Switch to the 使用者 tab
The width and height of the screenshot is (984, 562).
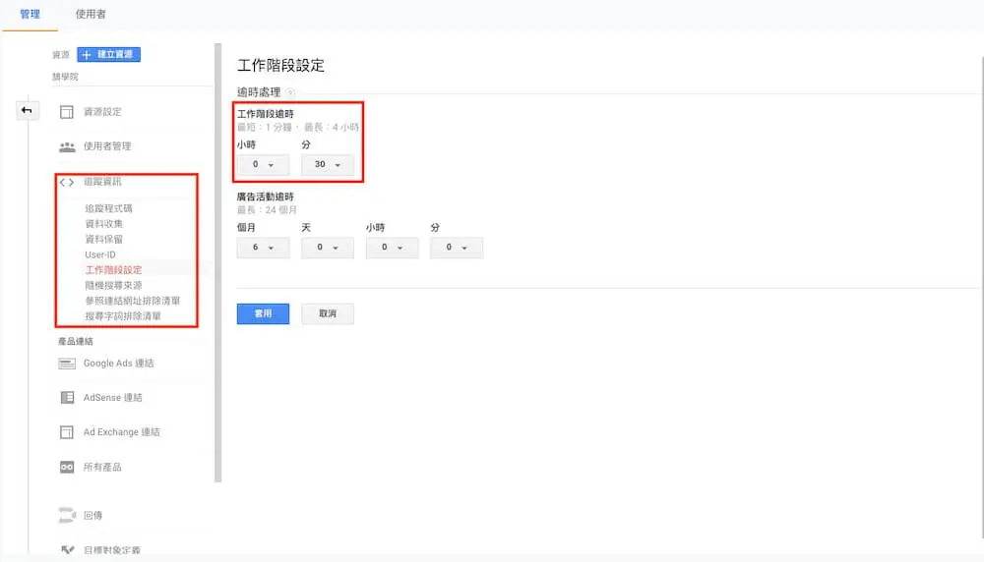coord(91,14)
